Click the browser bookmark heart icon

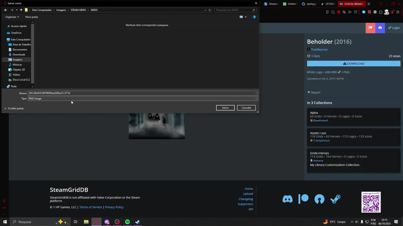click(x=356, y=12)
